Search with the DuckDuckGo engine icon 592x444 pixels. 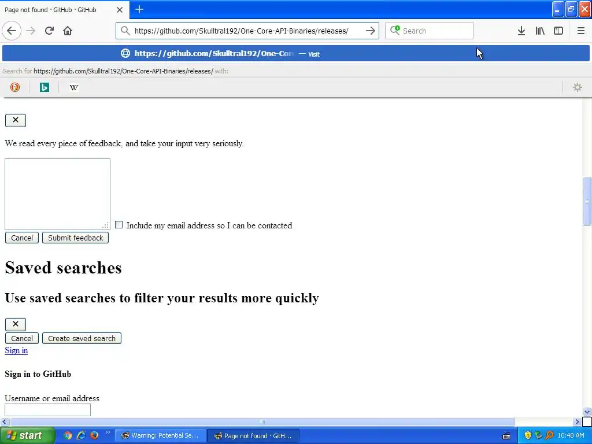tap(14, 88)
